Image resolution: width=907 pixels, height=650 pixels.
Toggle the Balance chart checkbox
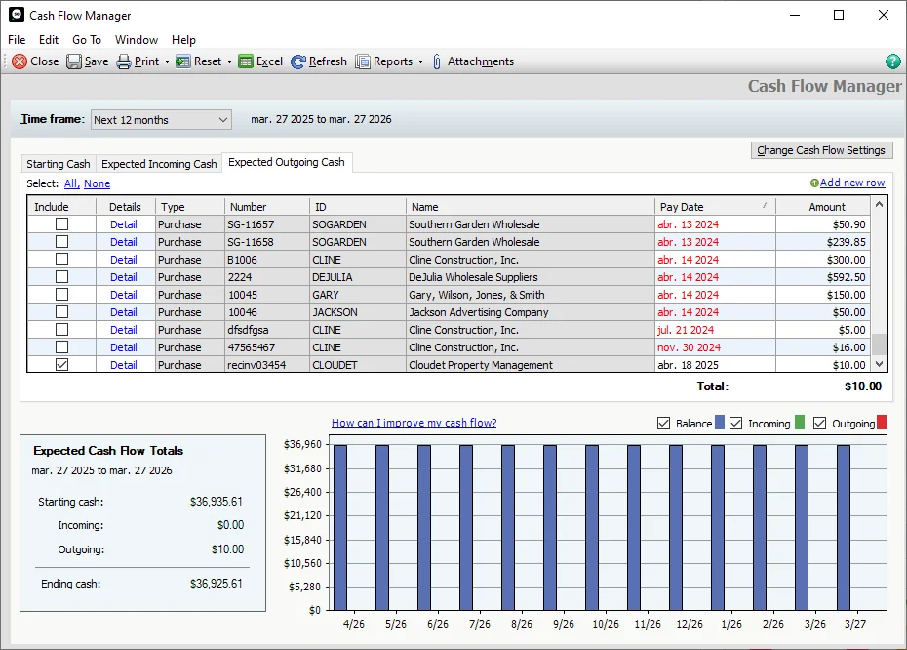tap(664, 424)
